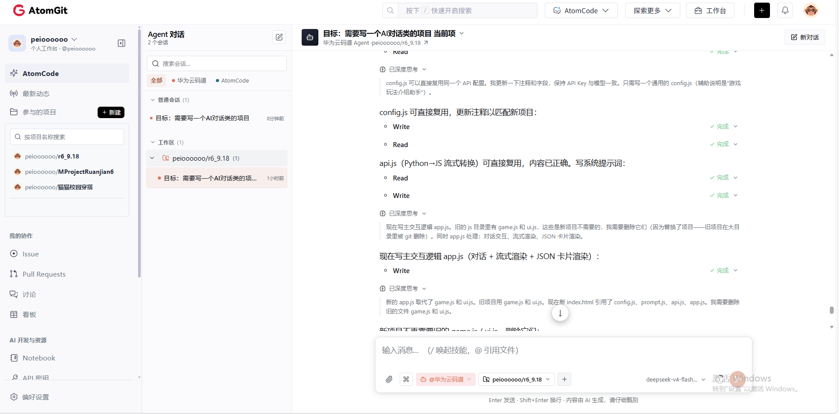839x414 pixels.
Task: Click the chat area vertical scrollbar thumb
Action: (x=832, y=310)
